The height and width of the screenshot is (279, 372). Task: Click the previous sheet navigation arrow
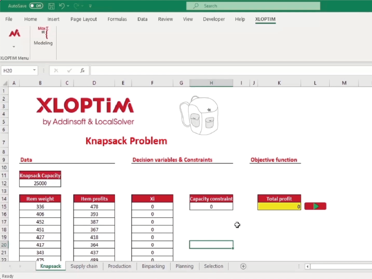point(10,266)
